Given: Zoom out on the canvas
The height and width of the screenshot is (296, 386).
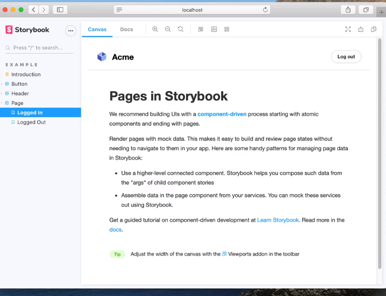Looking at the screenshot, I should click(168, 30).
